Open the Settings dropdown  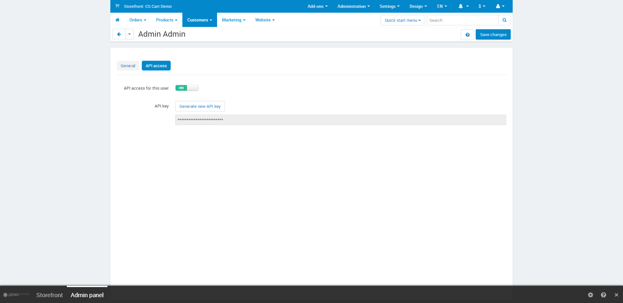pyautogui.click(x=389, y=6)
